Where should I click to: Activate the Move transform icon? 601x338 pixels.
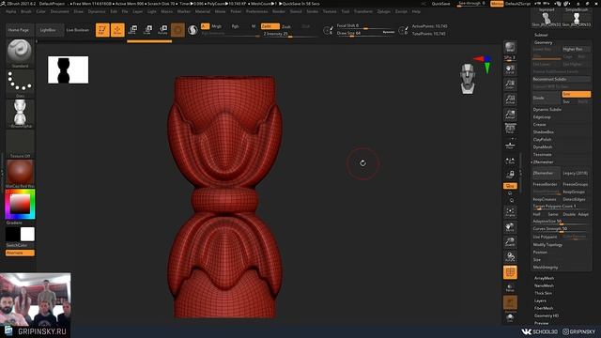[x=132, y=30]
